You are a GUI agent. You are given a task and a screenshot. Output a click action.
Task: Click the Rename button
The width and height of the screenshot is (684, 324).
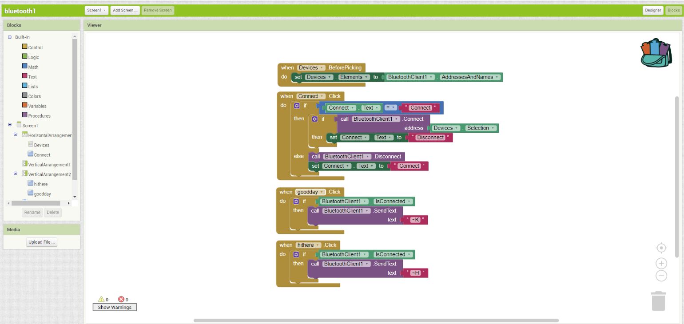(x=32, y=212)
